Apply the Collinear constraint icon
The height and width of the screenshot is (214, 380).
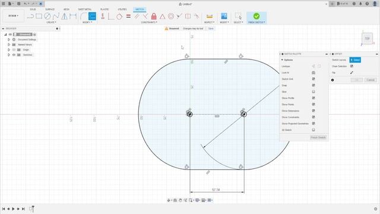click(x=179, y=16)
